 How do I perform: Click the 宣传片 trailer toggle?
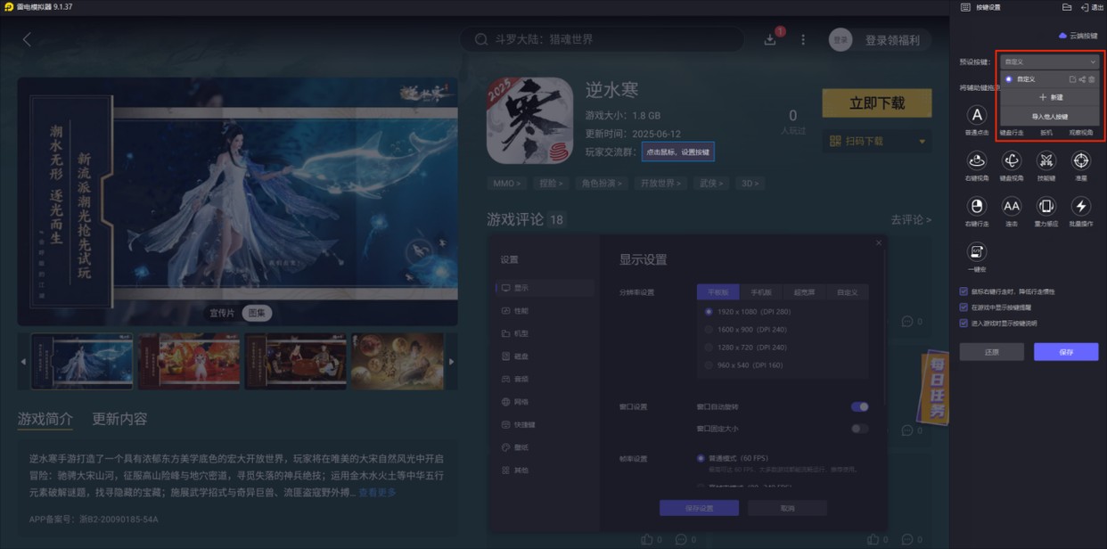click(222, 313)
